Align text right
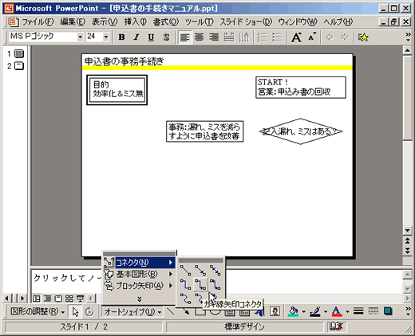The width and height of the screenshot is (415, 336). (x=214, y=37)
